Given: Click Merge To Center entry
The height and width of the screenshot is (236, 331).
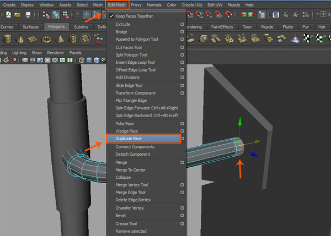Looking at the screenshot, I should [x=130, y=170].
